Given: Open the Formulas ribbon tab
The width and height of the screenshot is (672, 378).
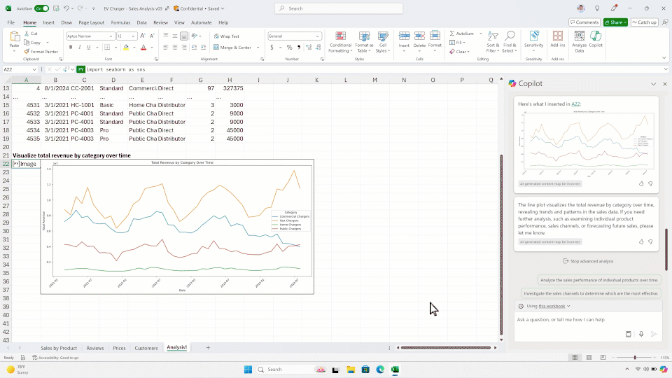Looking at the screenshot, I should (x=120, y=22).
